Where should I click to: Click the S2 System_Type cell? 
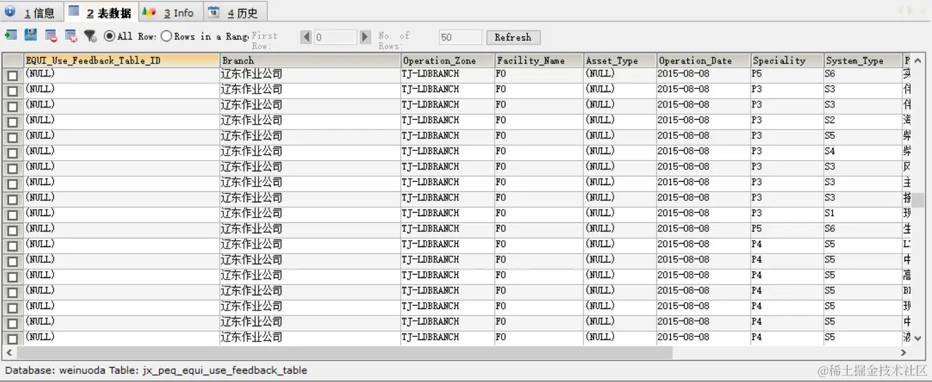[x=862, y=120]
